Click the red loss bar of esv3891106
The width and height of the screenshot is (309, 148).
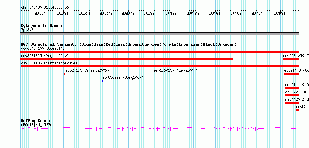[160, 66]
